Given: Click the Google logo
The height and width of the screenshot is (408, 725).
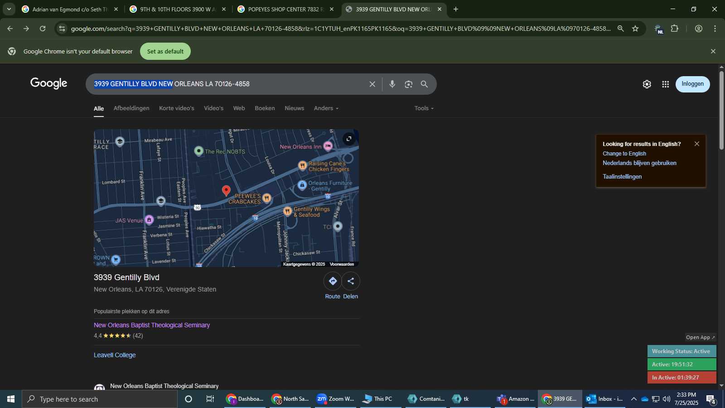Looking at the screenshot, I should point(48,83).
